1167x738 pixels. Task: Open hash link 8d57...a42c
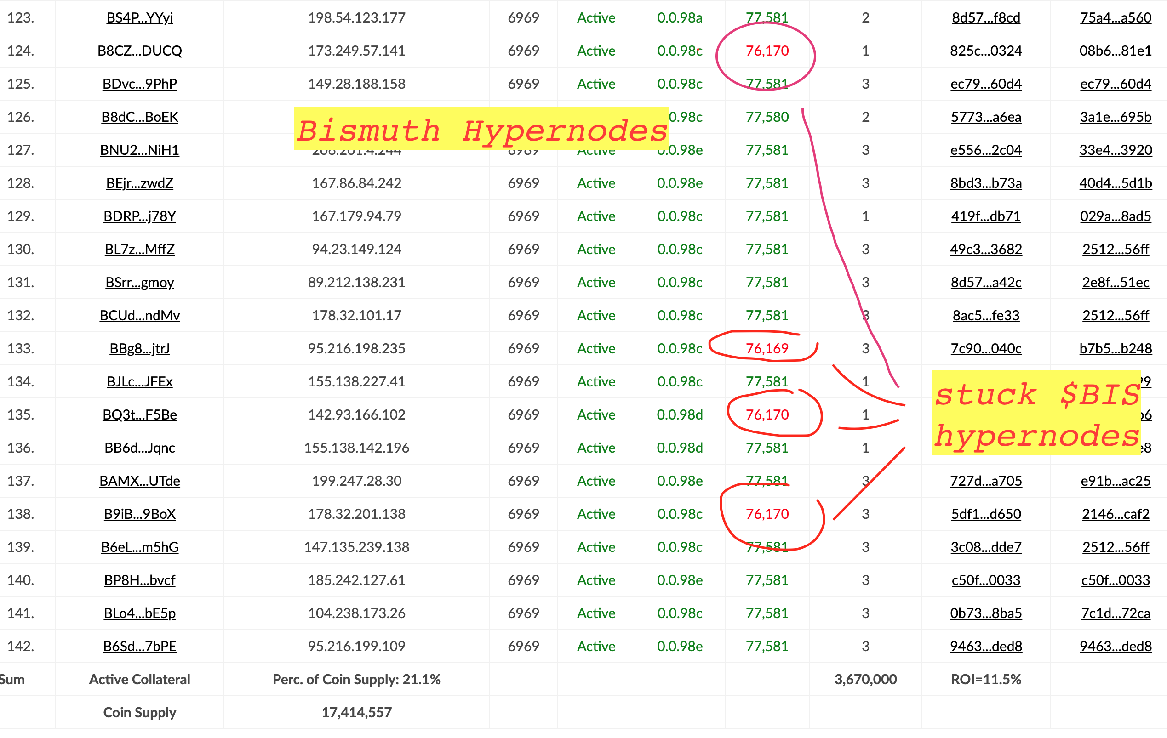pos(986,282)
